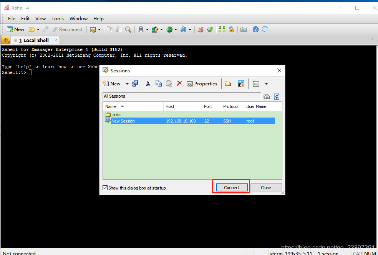This screenshot has width=378, height=255.
Task: Click the keyboard icon in main toolbar
Action: pyautogui.click(x=244, y=29)
